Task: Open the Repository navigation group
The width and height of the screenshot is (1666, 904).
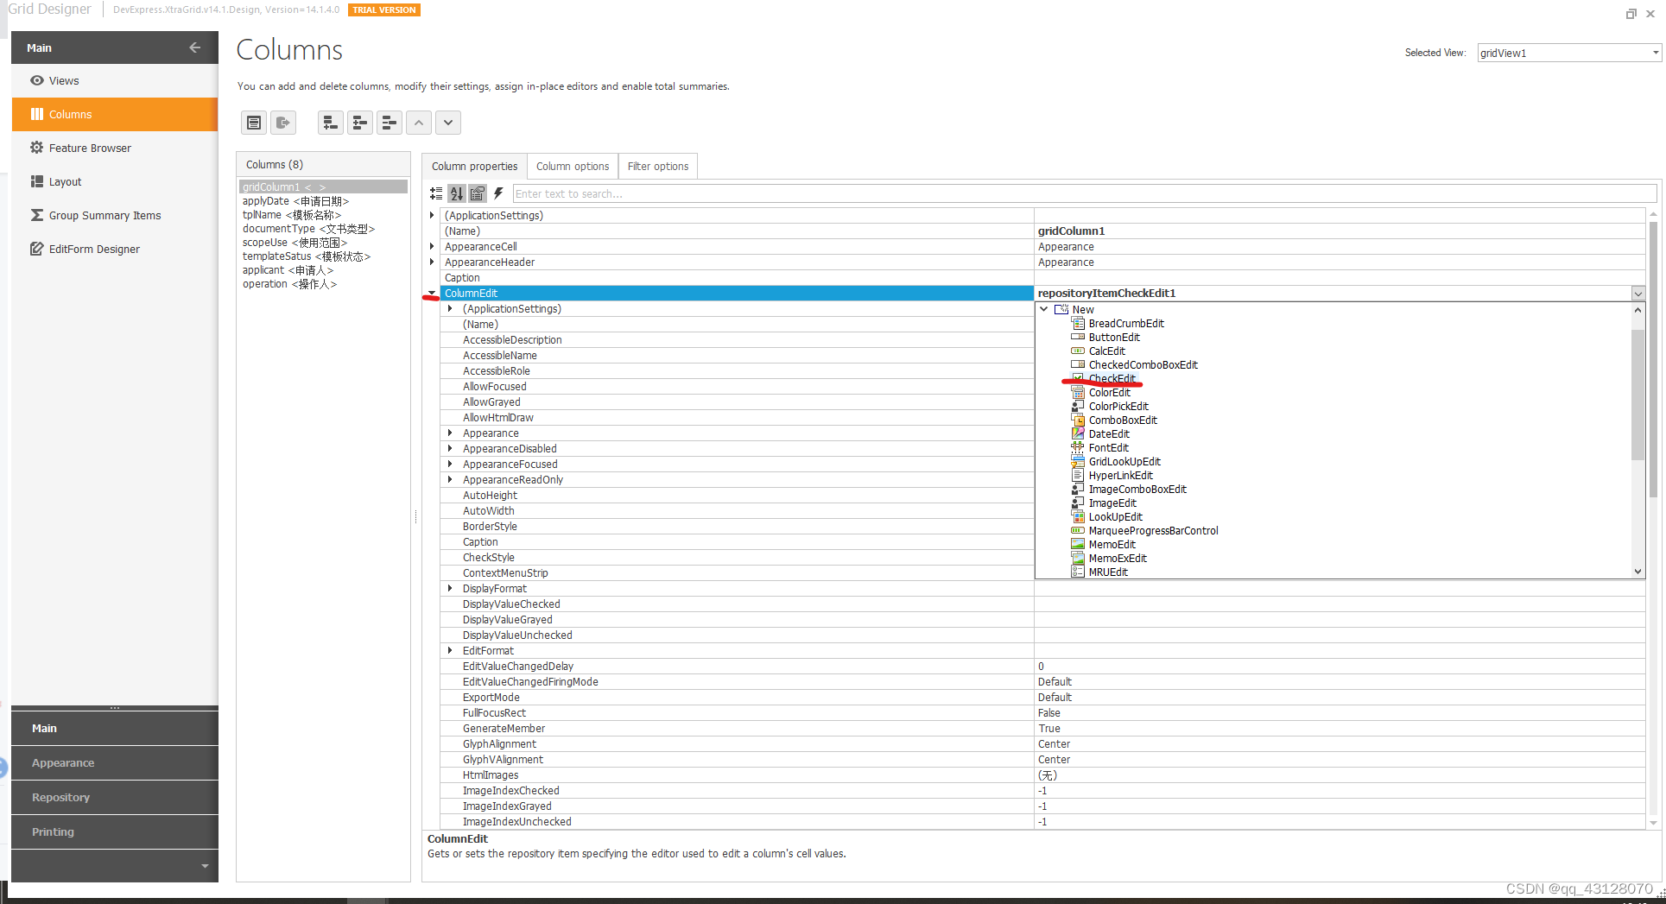Action: click(115, 798)
